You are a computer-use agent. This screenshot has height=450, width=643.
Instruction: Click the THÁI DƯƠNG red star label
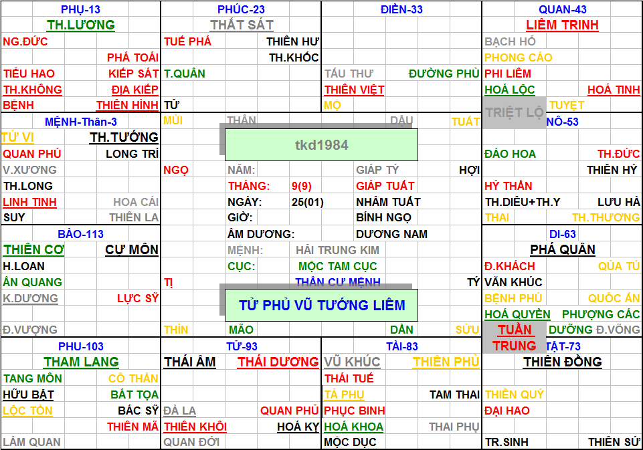click(278, 362)
